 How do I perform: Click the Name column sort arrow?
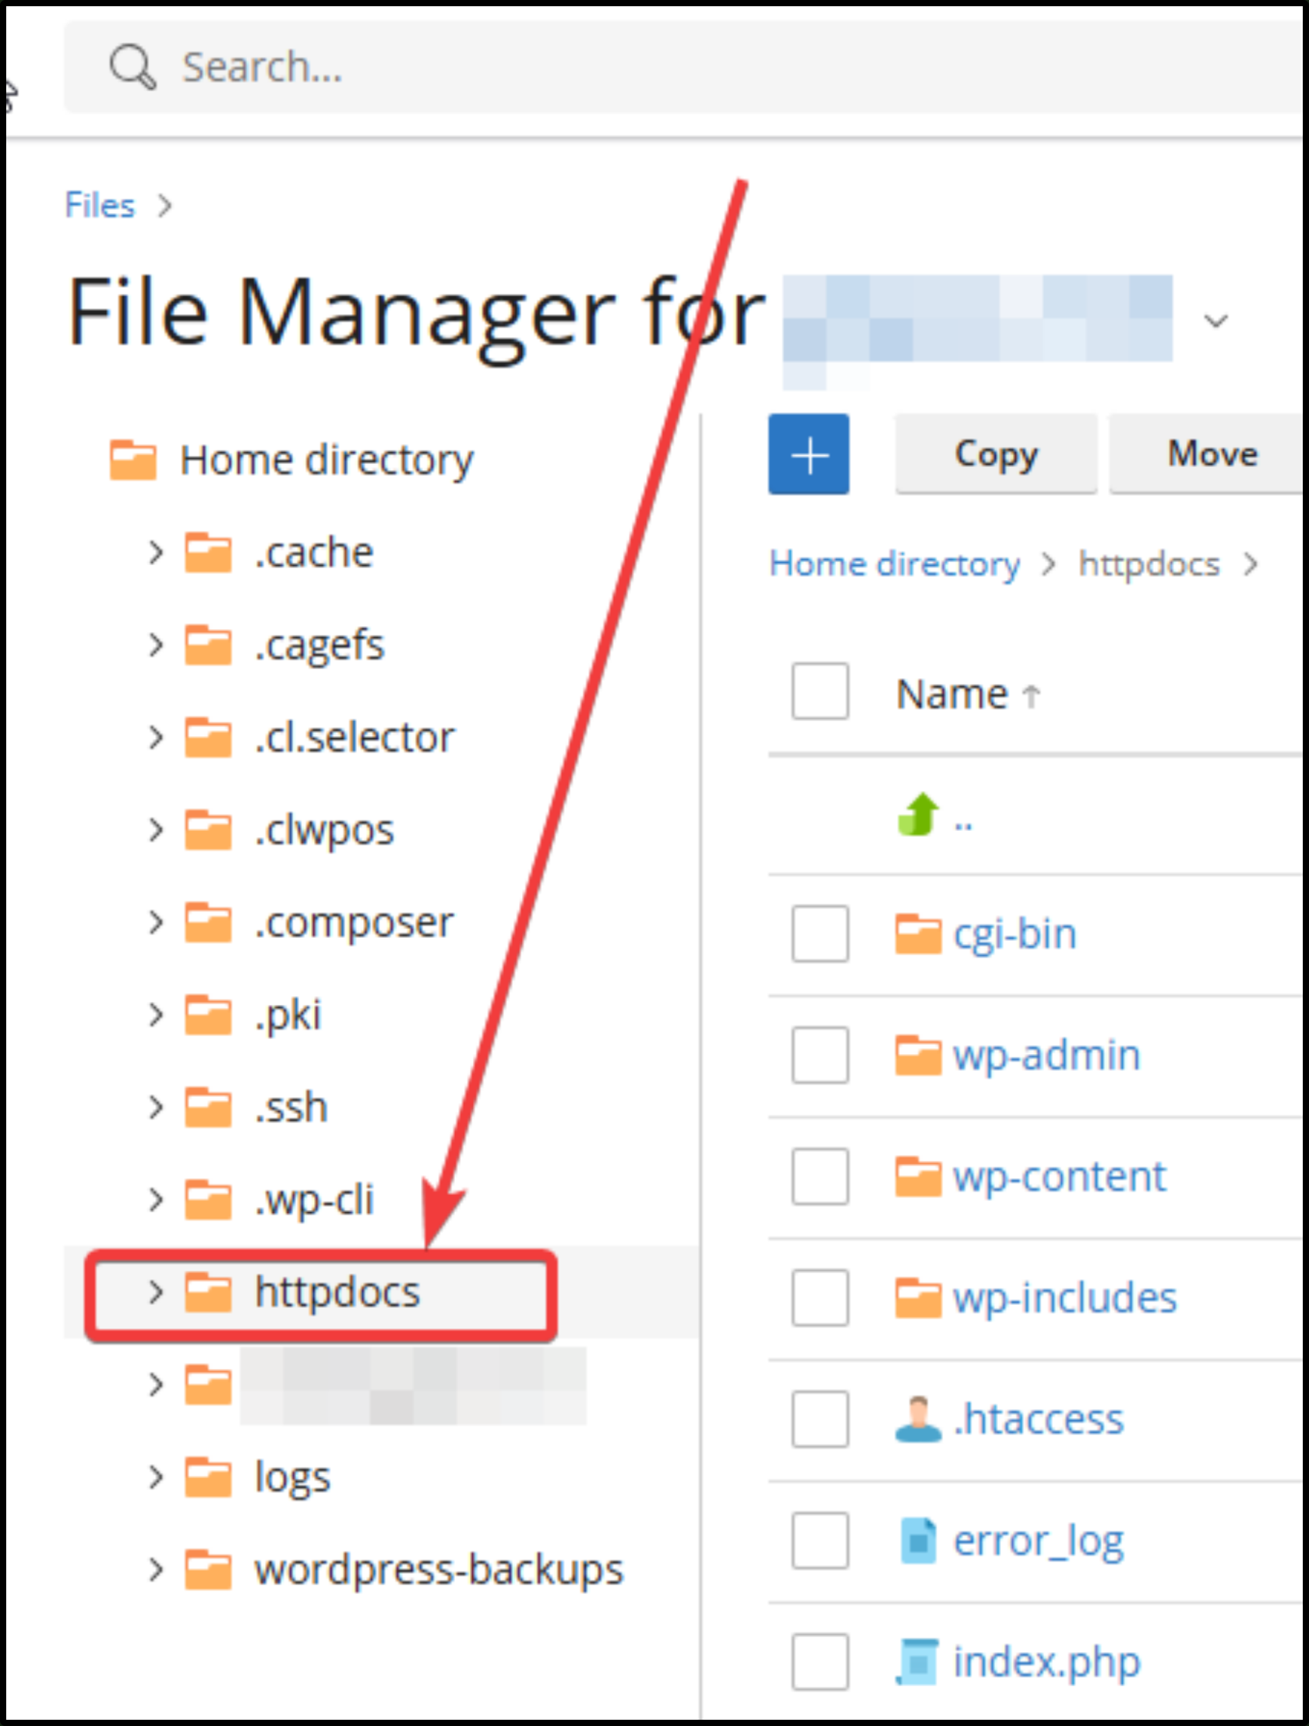pos(1031,695)
